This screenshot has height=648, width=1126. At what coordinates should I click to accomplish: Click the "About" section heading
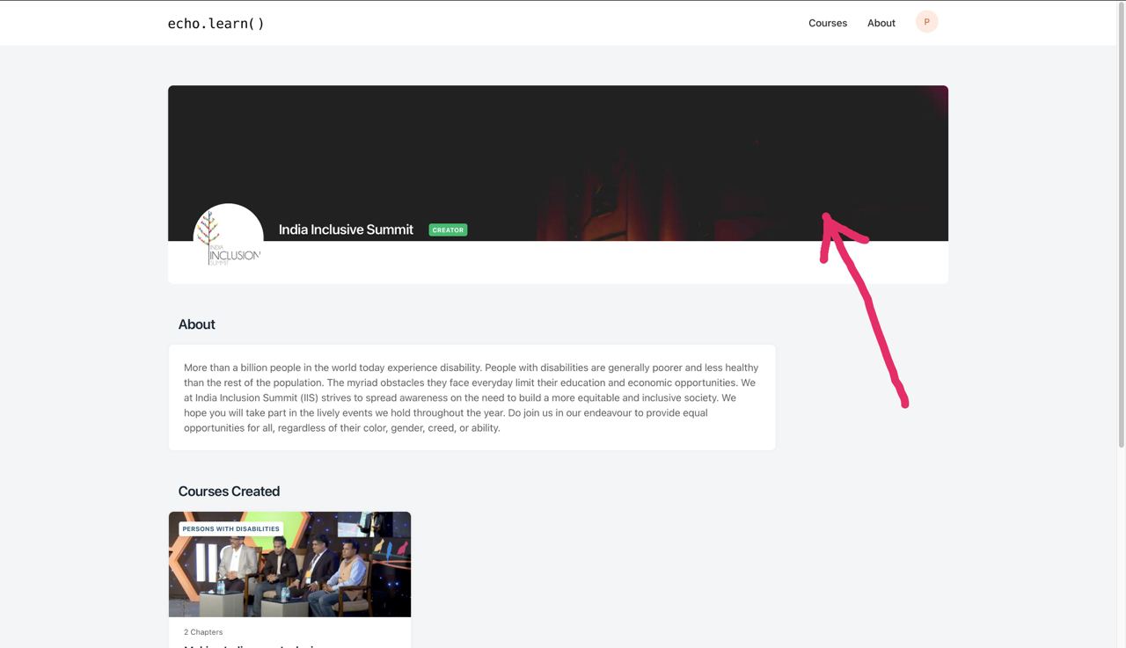tap(197, 324)
